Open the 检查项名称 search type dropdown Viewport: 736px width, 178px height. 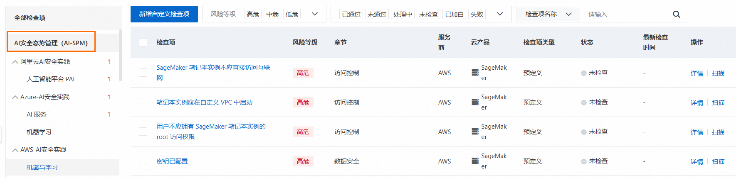point(548,14)
